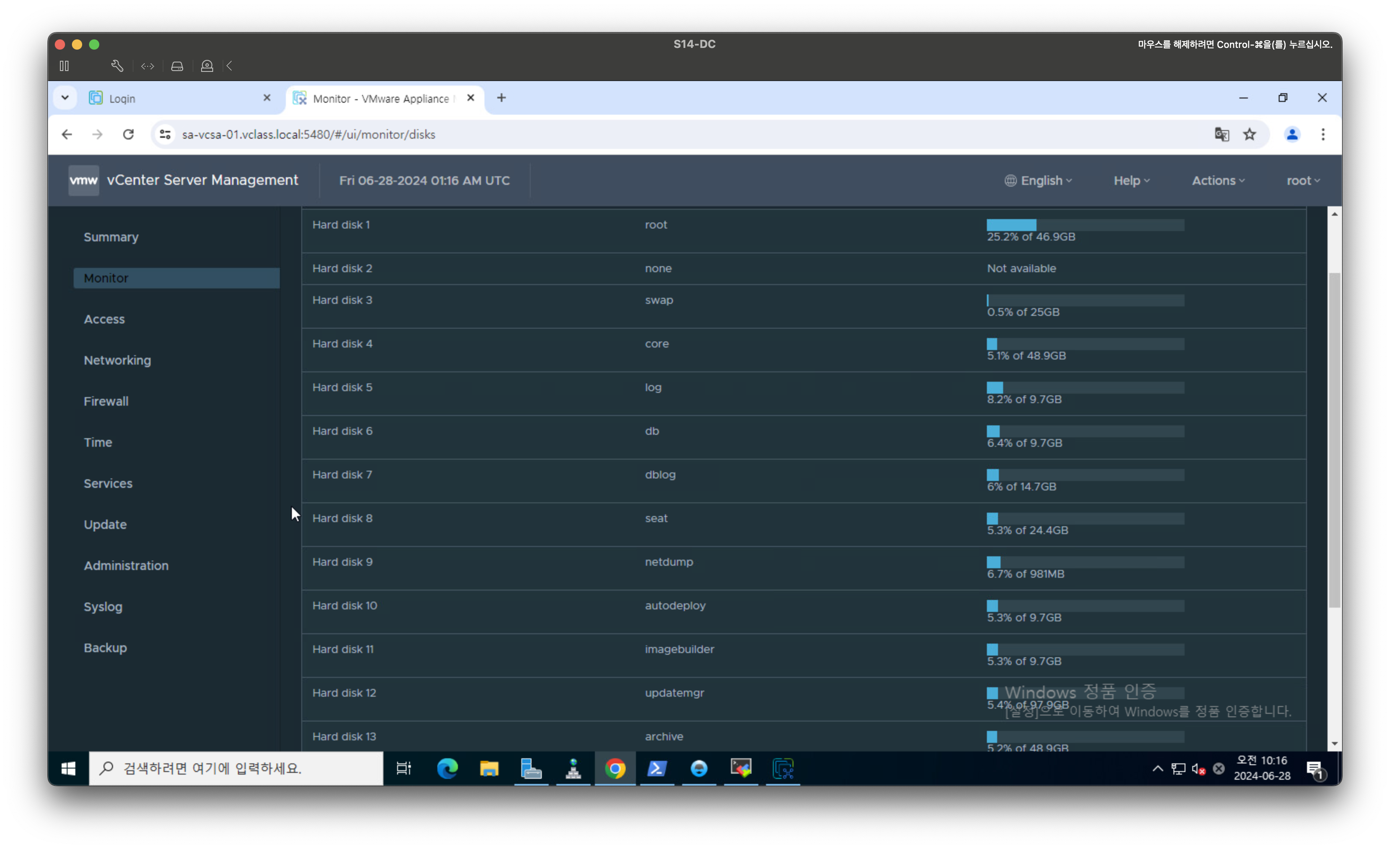The image size is (1390, 849).
Task: Launch PowerShell from the taskbar
Action: (656, 768)
